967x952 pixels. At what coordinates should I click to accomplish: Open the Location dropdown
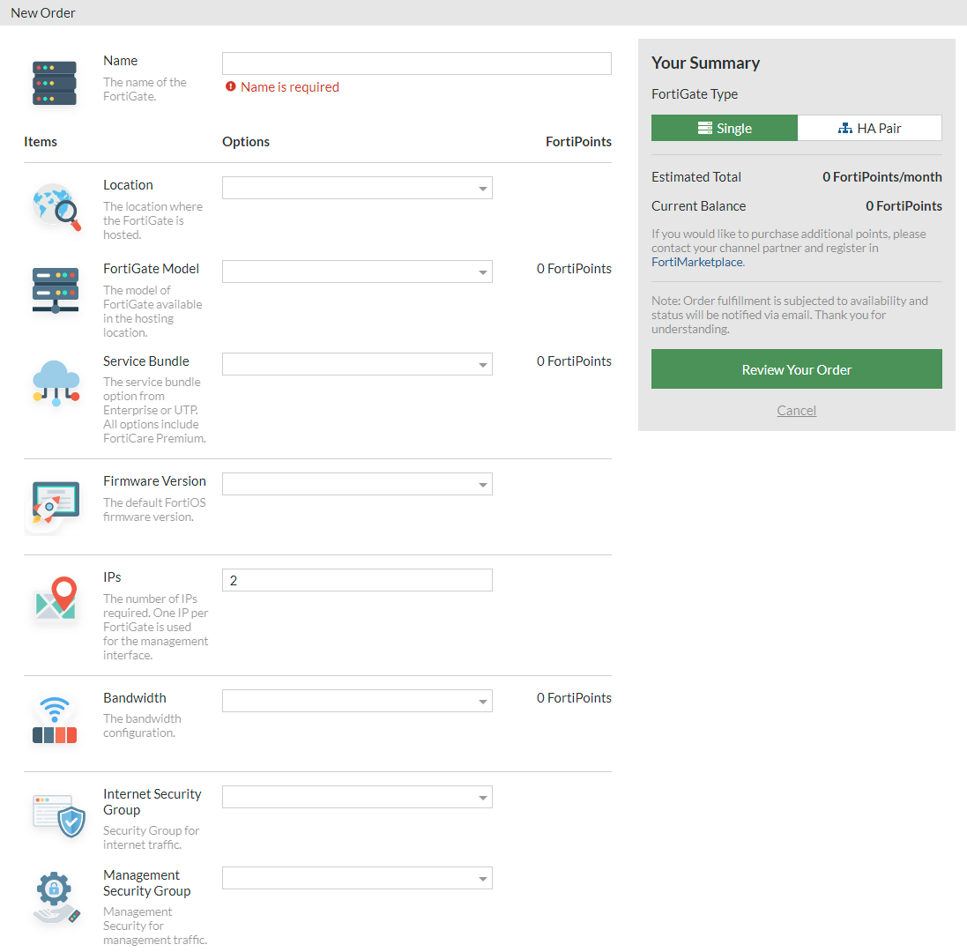357,187
